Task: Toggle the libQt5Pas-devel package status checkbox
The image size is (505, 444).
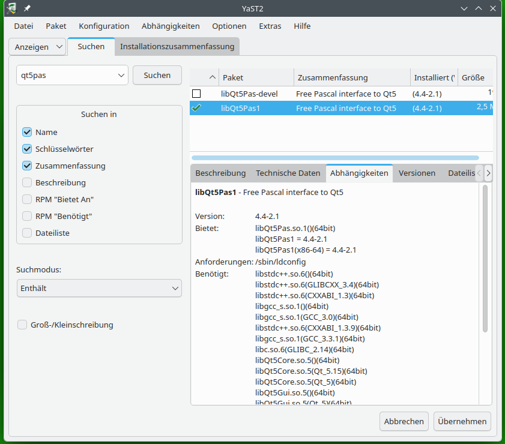Action: pos(196,94)
